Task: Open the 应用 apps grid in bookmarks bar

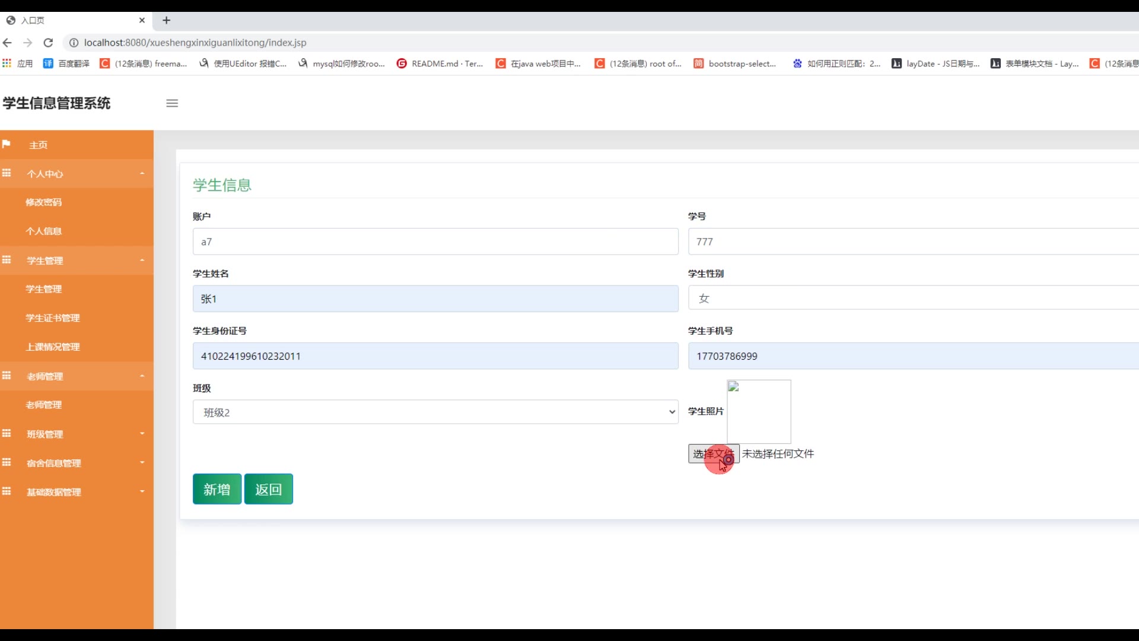Action: pos(7,64)
